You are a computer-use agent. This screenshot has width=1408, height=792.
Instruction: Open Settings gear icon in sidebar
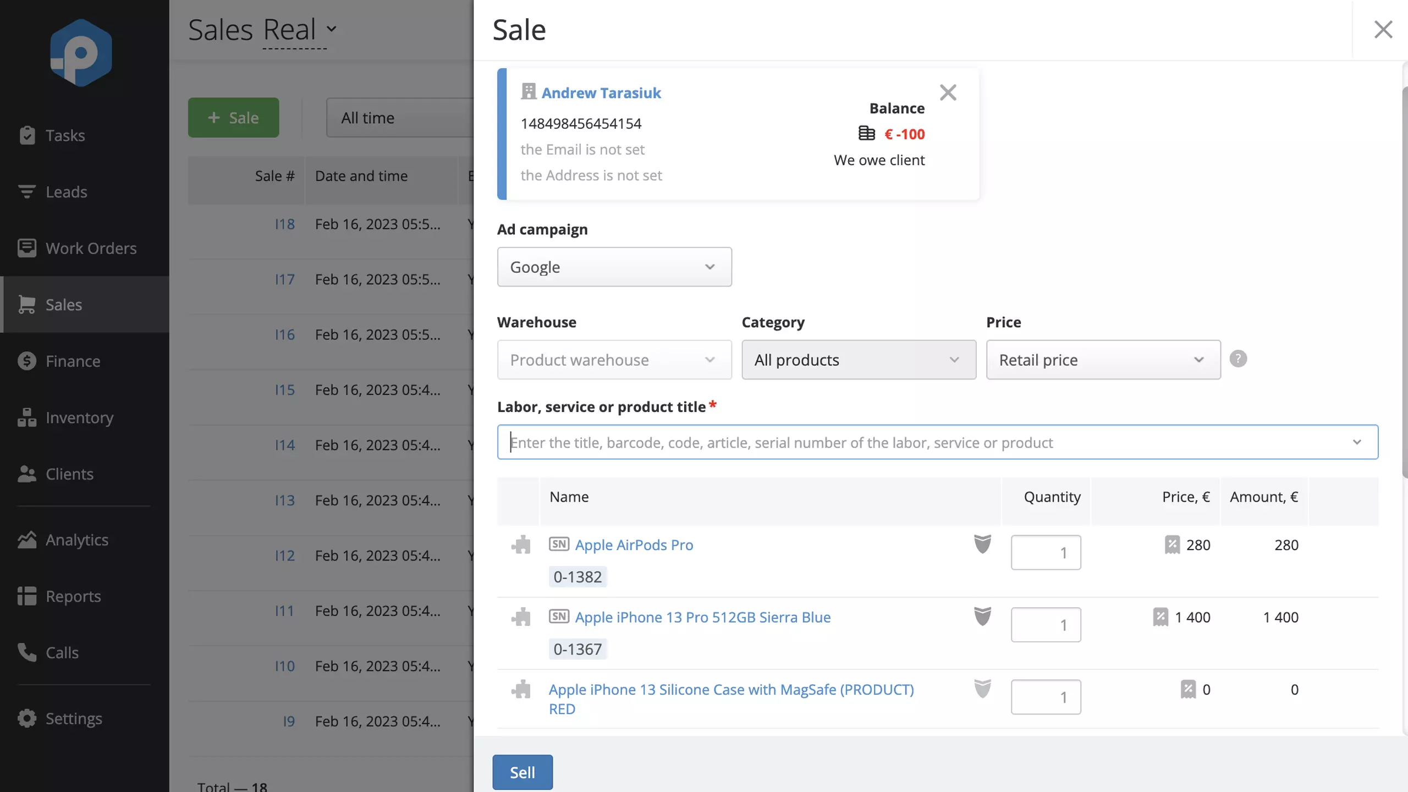tap(27, 718)
